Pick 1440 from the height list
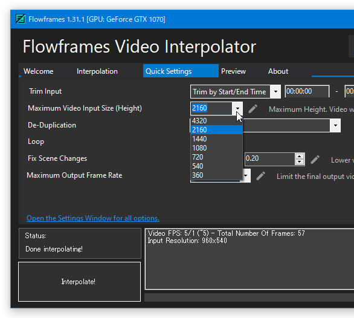The image size is (354, 318). tap(216, 139)
